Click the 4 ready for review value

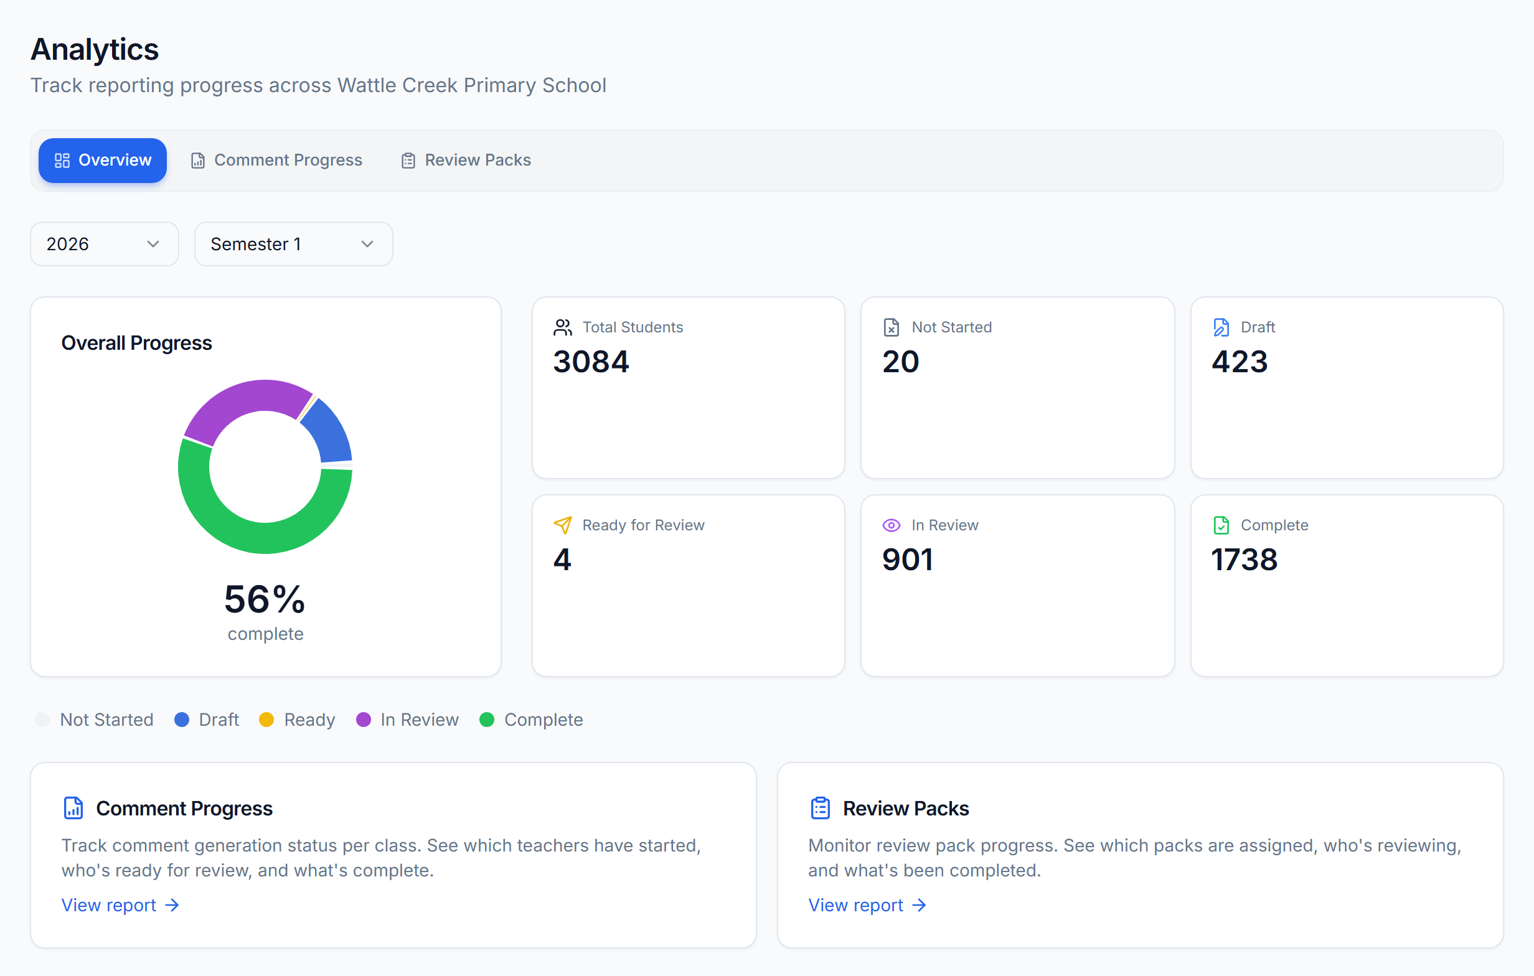(563, 560)
